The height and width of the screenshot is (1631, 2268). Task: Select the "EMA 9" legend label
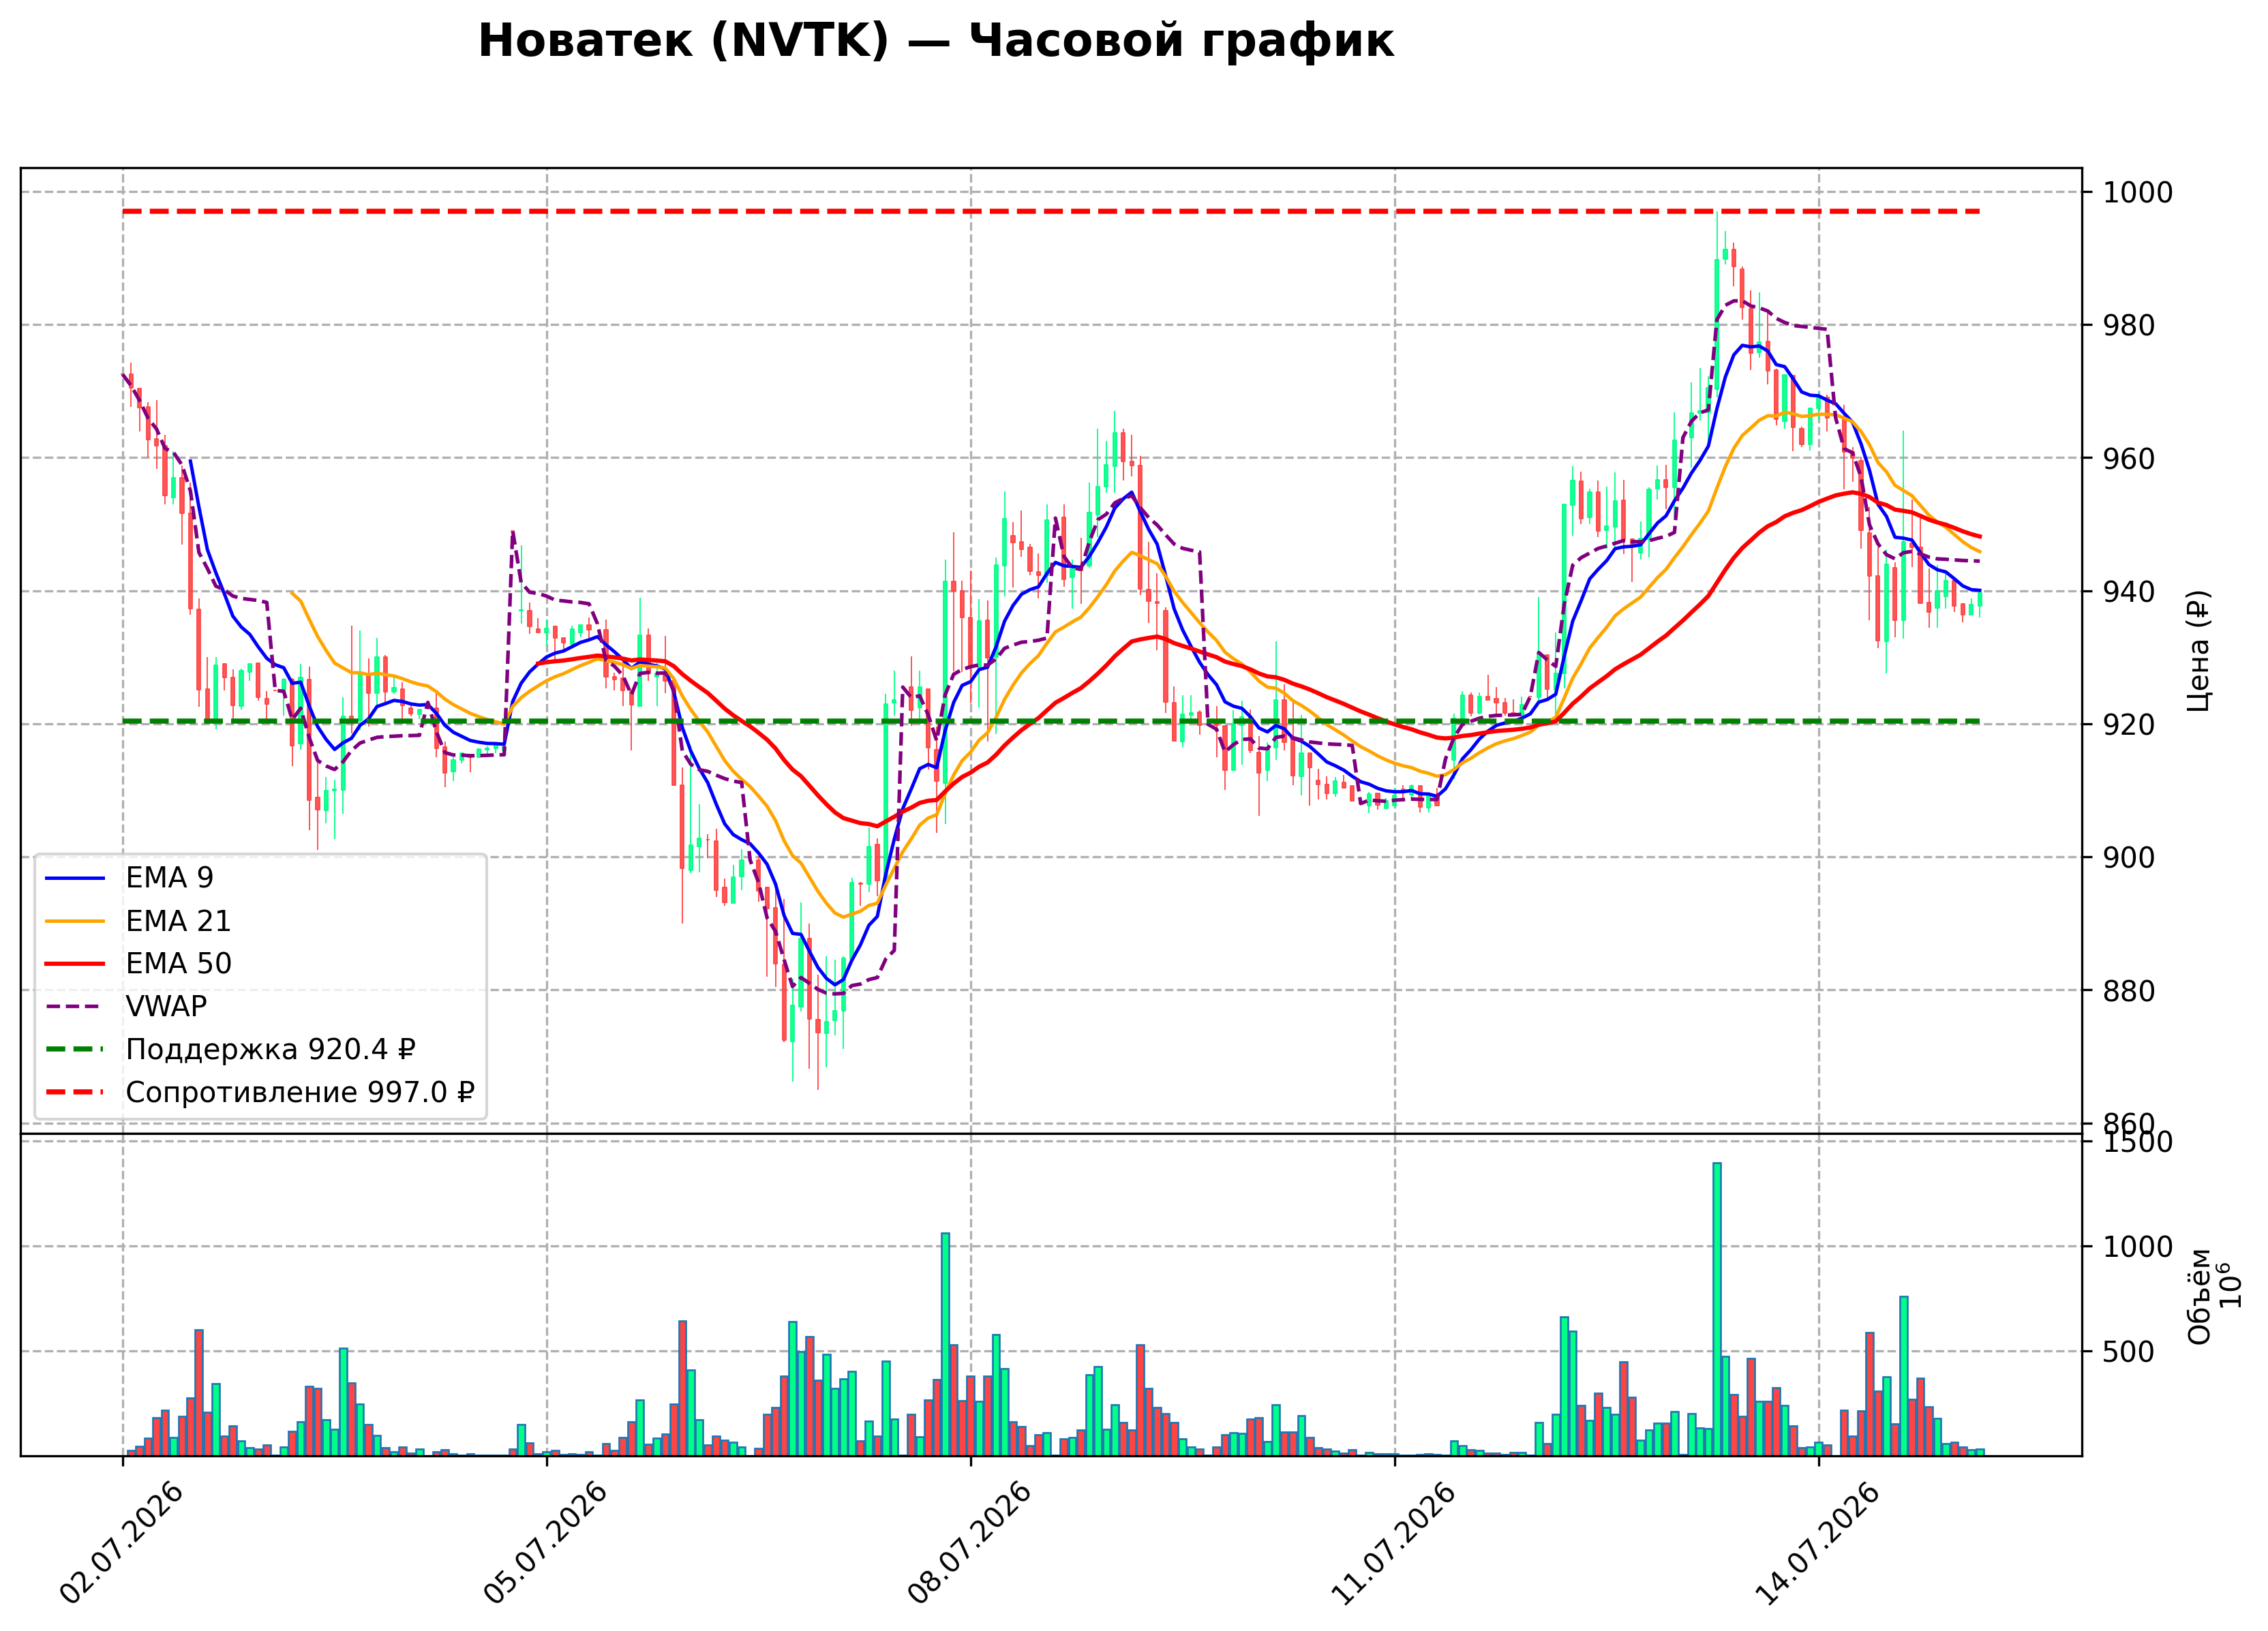click(169, 878)
